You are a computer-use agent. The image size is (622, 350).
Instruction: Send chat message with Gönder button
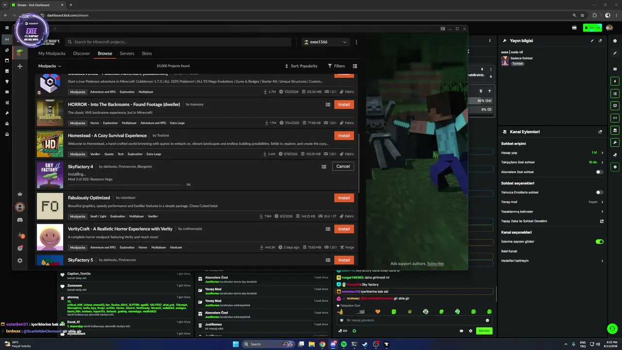click(484, 331)
